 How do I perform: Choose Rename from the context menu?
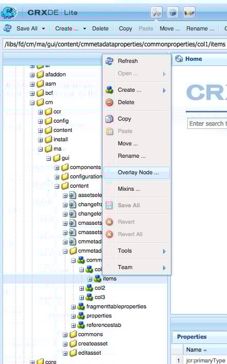[136, 156]
